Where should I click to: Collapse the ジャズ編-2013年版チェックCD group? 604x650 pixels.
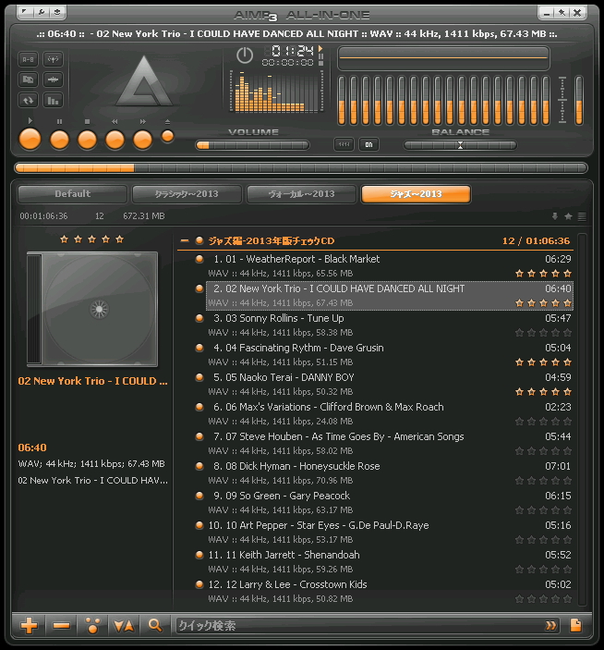(185, 240)
